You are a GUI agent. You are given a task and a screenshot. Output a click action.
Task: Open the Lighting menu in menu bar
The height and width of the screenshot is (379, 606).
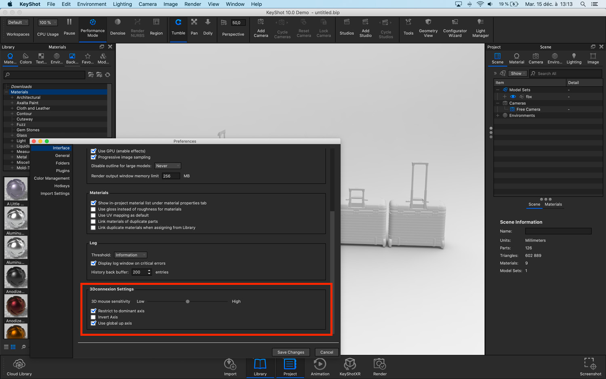pyautogui.click(x=122, y=4)
